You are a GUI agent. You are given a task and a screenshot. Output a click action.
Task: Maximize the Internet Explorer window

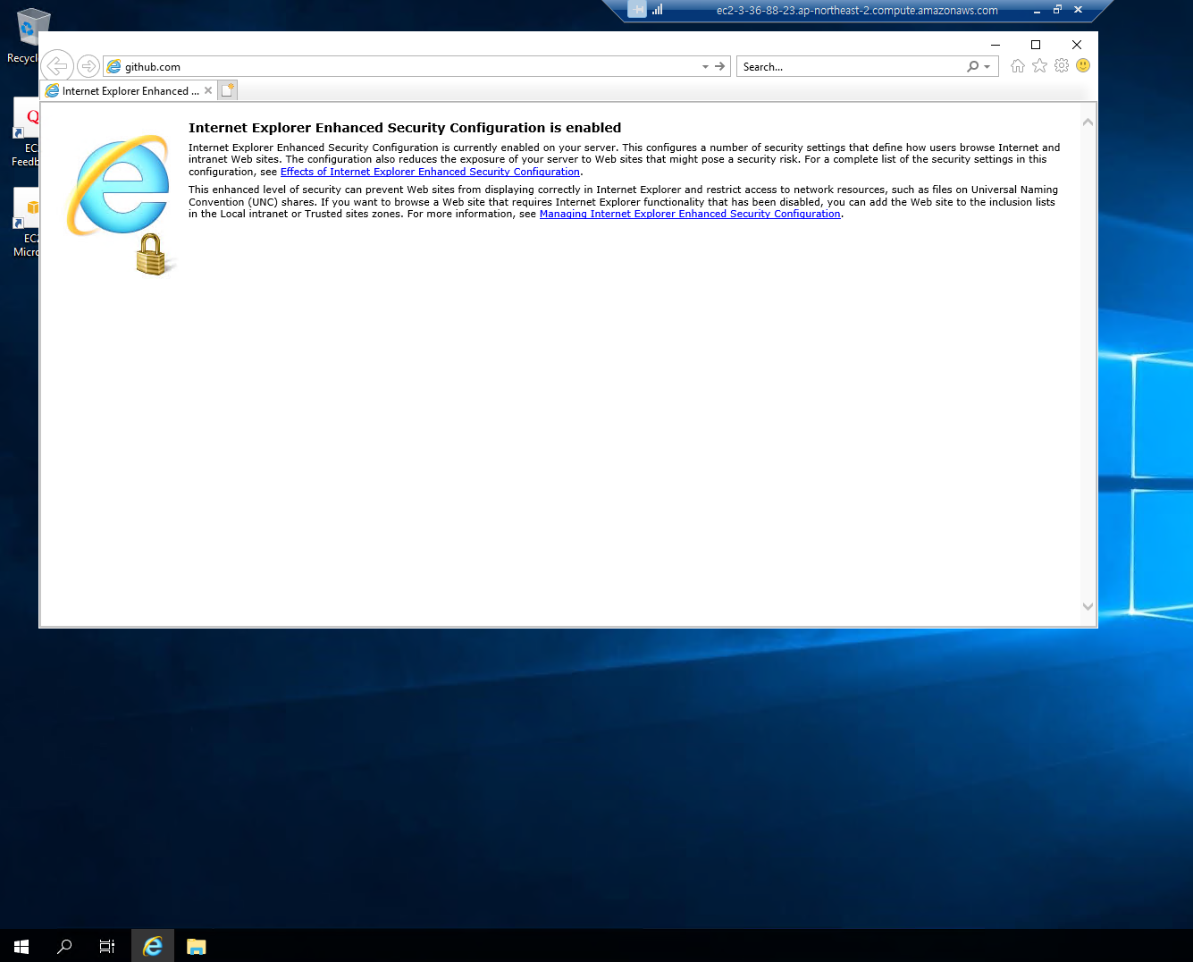click(1036, 45)
